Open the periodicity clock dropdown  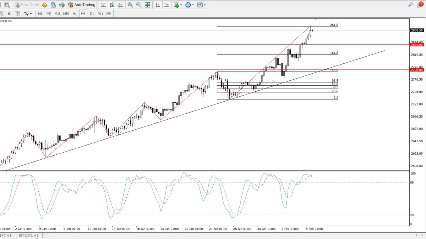[190, 5]
